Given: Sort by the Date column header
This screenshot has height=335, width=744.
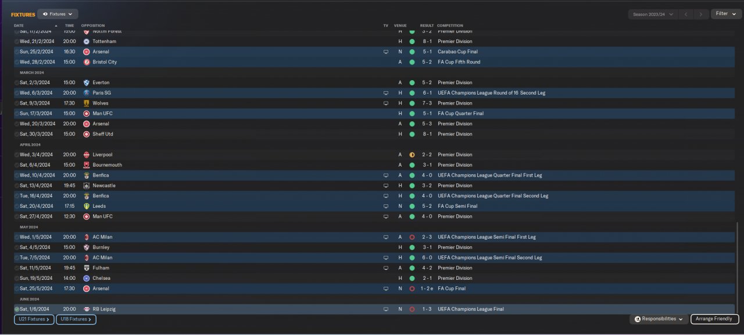Looking at the screenshot, I should 19,26.
